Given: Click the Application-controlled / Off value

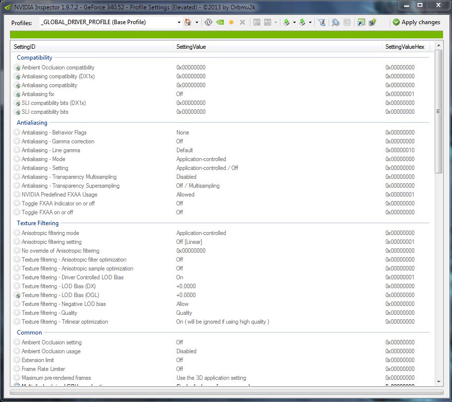Looking at the screenshot, I should click(207, 168).
